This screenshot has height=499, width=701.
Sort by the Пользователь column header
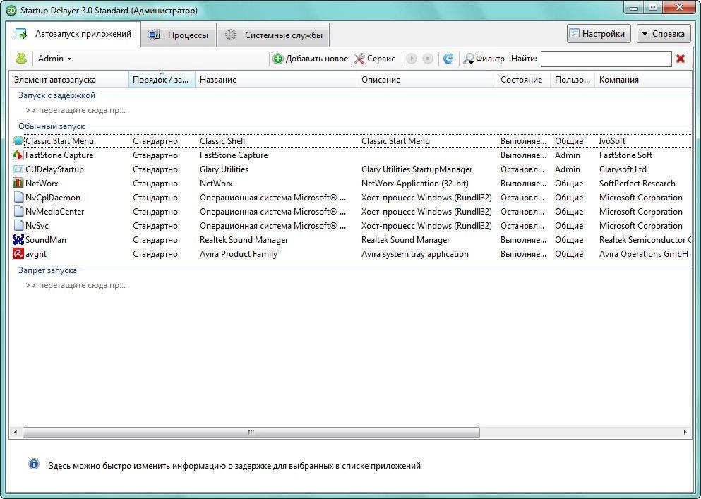[573, 80]
